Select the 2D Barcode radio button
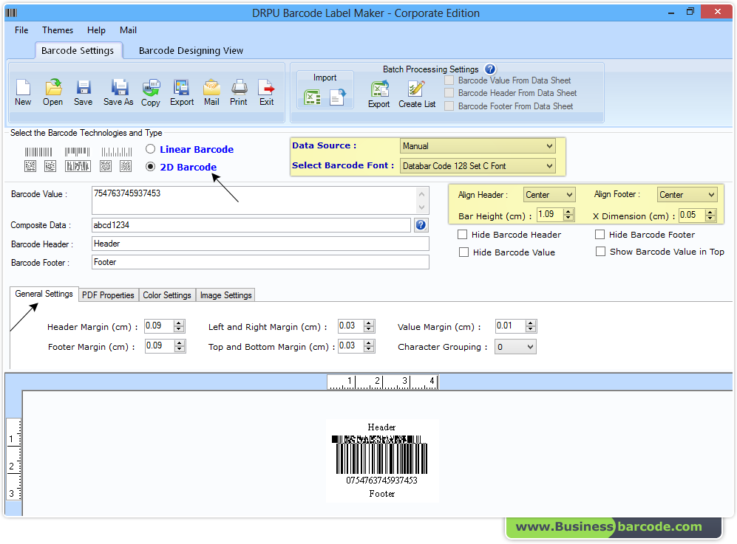Screen dimensions: 737x544 pos(150,167)
